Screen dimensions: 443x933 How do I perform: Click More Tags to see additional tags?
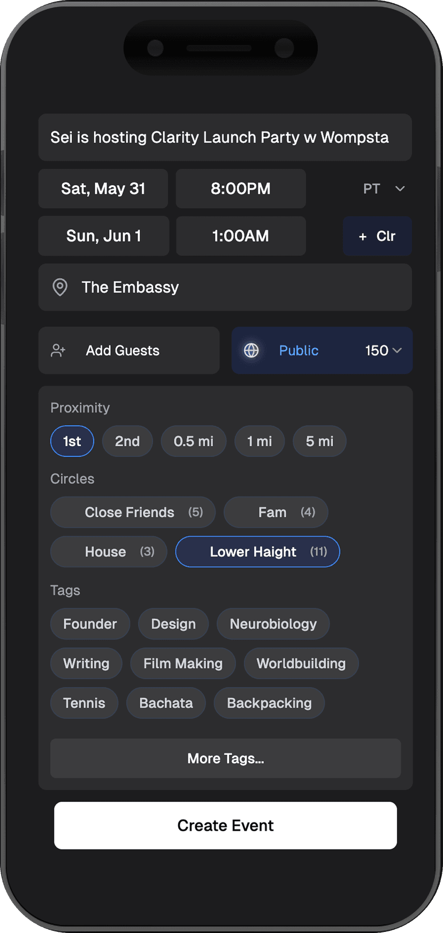click(x=225, y=758)
